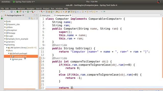Click the Collapse All icon in Package Explorer

tap(30, 18)
